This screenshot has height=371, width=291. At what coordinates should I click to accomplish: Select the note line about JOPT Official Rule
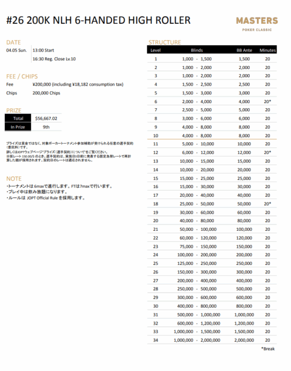click(45, 198)
